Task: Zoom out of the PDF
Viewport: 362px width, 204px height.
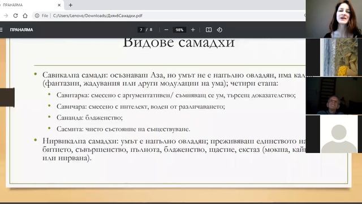Action: [x=166, y=29]
